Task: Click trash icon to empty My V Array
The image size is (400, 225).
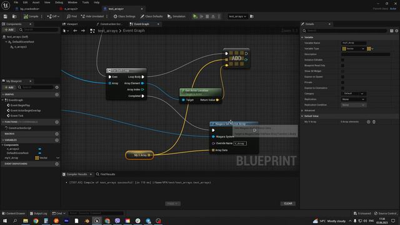Action: 374,122
